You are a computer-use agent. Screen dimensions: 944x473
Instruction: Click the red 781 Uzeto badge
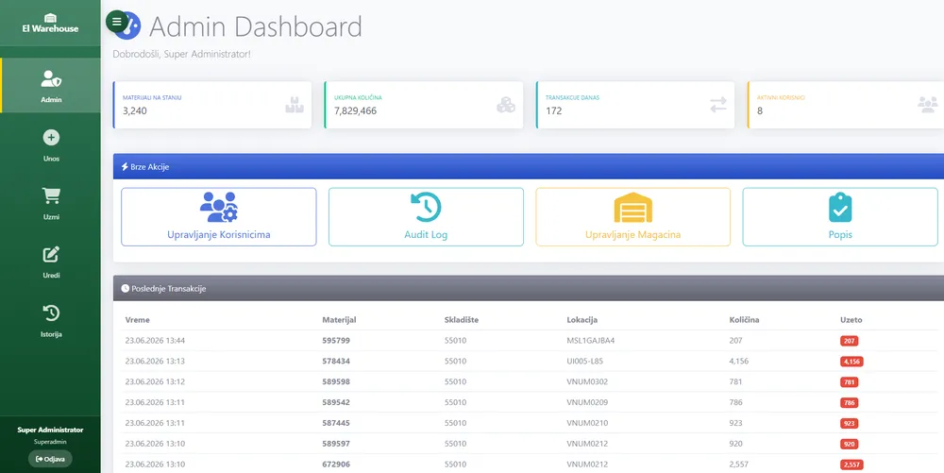[849, 382]
